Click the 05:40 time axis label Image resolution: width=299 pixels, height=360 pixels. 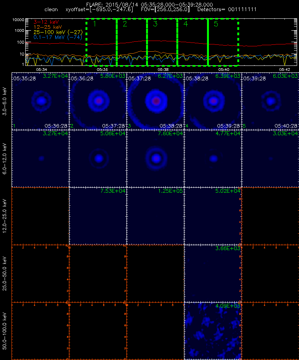224,69
